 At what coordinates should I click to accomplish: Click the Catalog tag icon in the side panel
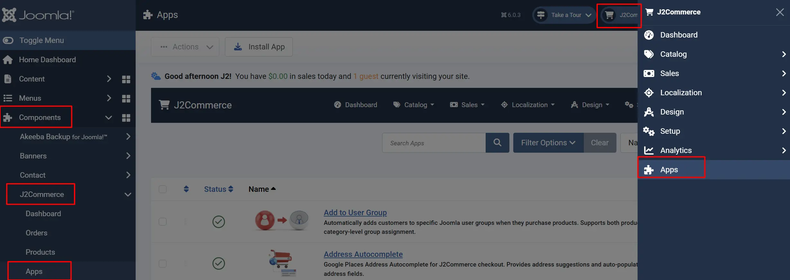[649, 54]
